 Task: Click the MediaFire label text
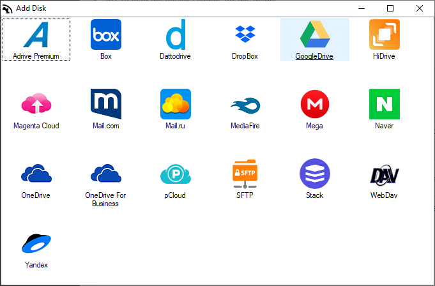click(x=245, y=126)
